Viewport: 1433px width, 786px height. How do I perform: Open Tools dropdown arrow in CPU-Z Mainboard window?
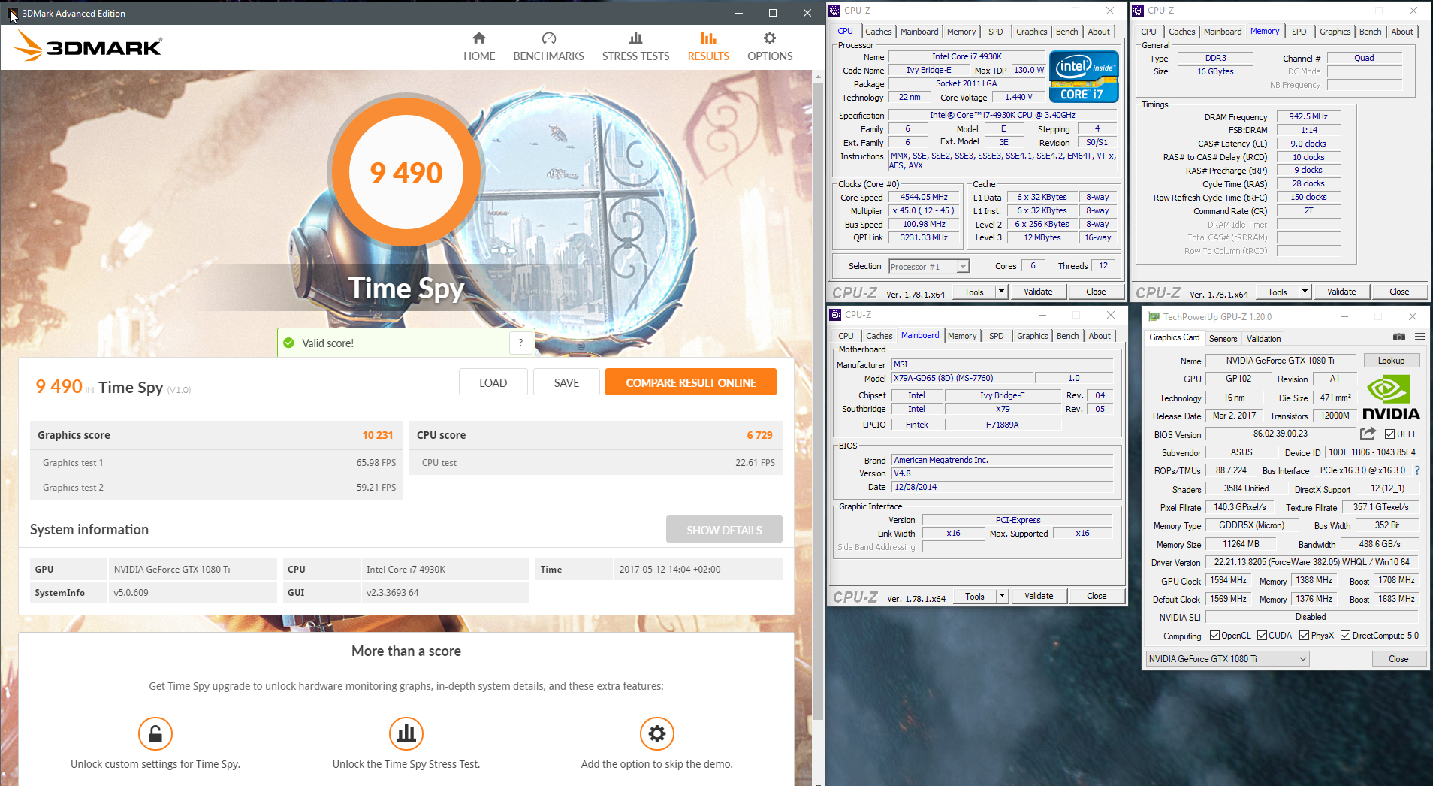(x=1002, y=596)
